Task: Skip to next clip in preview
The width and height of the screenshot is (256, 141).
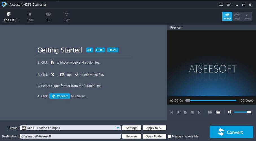Action: pyautogui.click(x=199, y=112)
